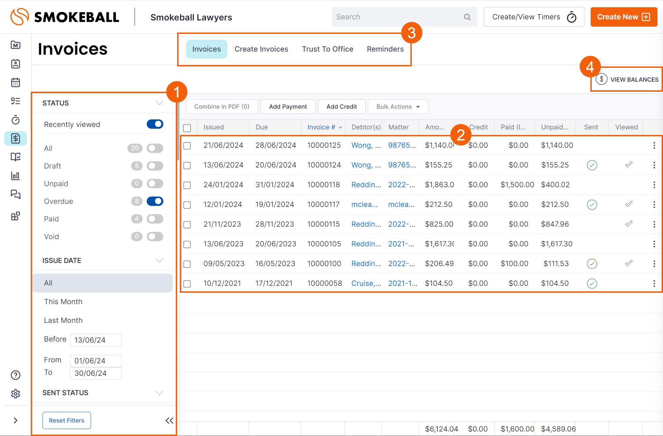Open the Help question mark icon
The image size is (663, 436).
[x=16, y=375]
